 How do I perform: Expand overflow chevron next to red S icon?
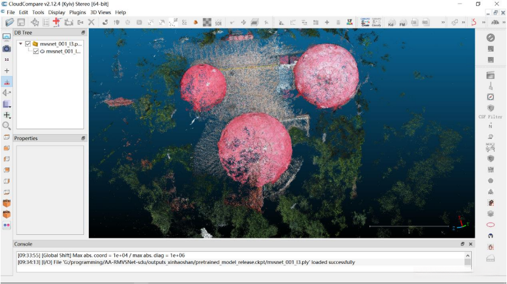click(484, 22)
